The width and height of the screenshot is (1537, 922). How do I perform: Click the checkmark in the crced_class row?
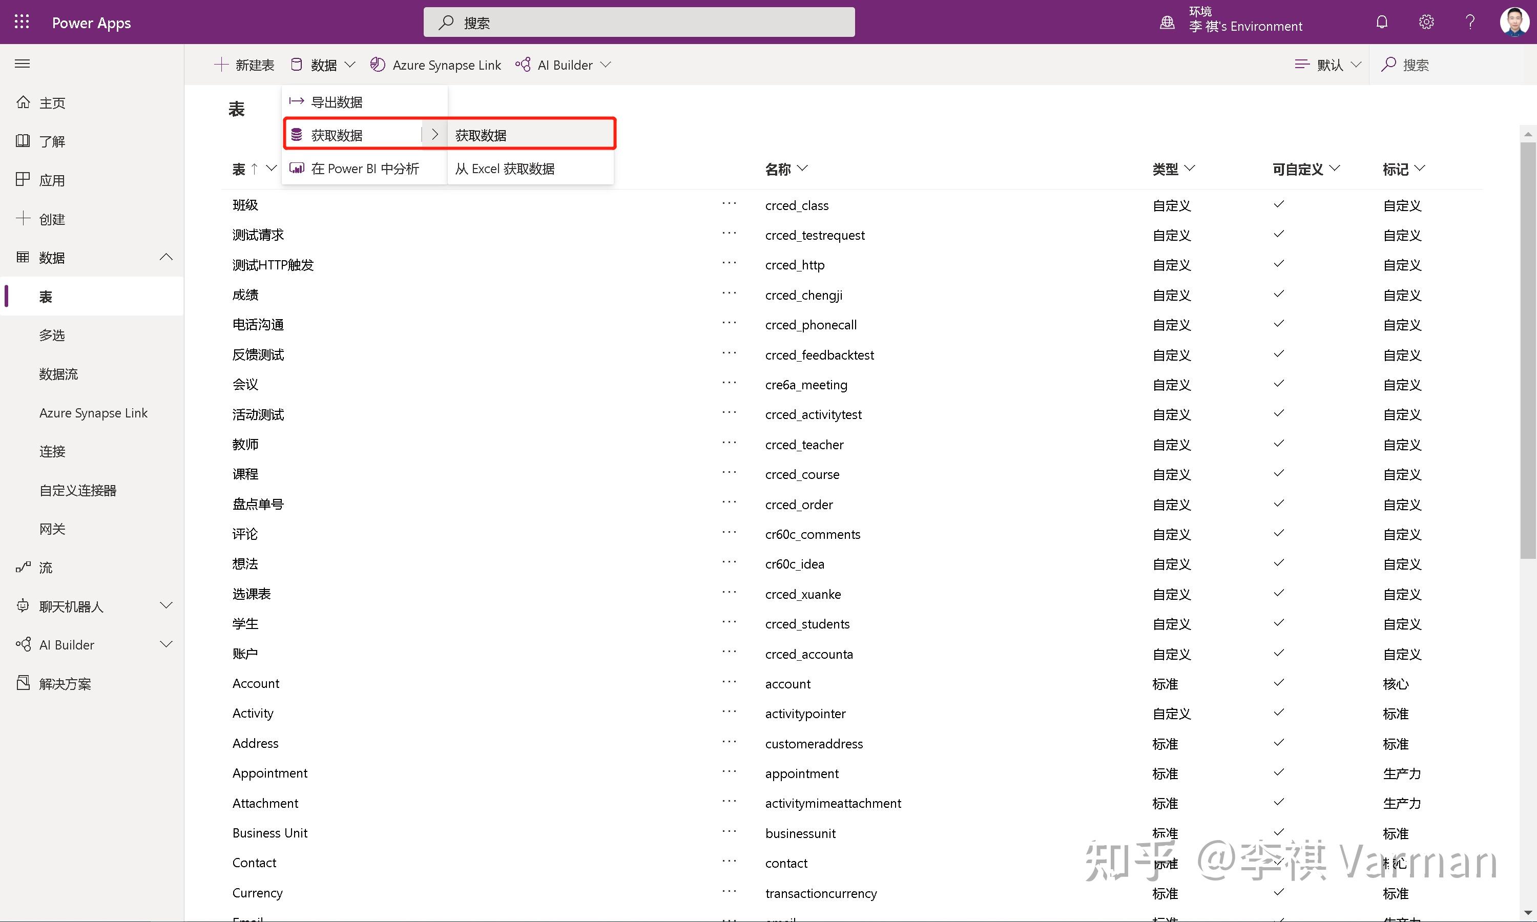[1279, 204]
